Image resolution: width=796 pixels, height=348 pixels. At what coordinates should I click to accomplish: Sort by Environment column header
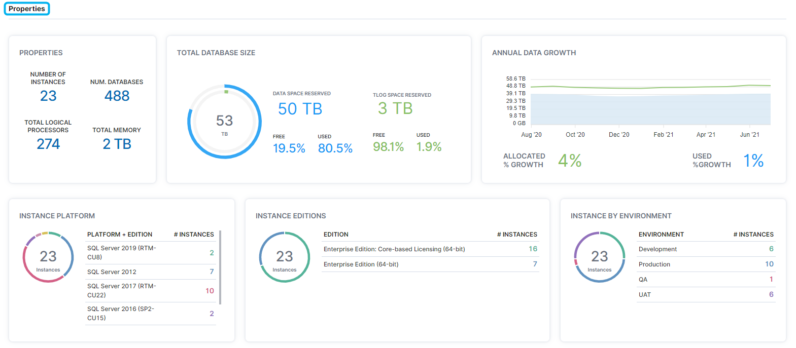point(661,235)
